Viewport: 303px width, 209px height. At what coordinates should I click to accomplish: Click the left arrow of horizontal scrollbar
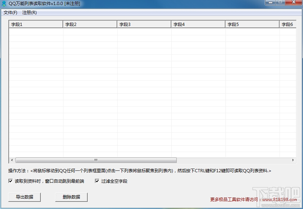tap(12, 160)
